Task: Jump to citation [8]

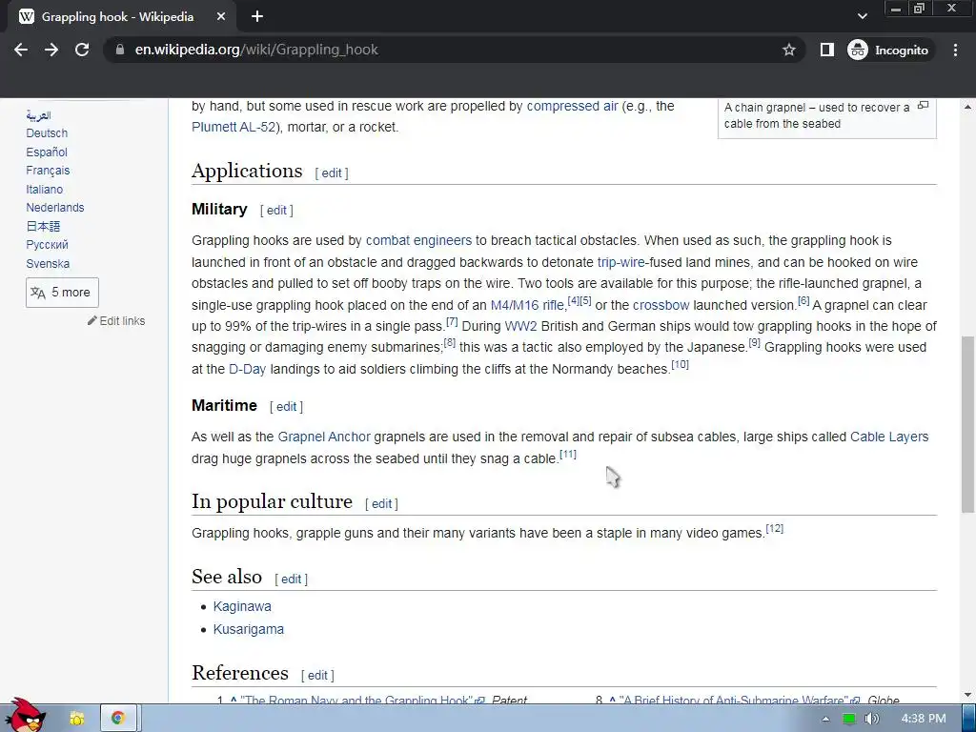Action: click(450, 343)
